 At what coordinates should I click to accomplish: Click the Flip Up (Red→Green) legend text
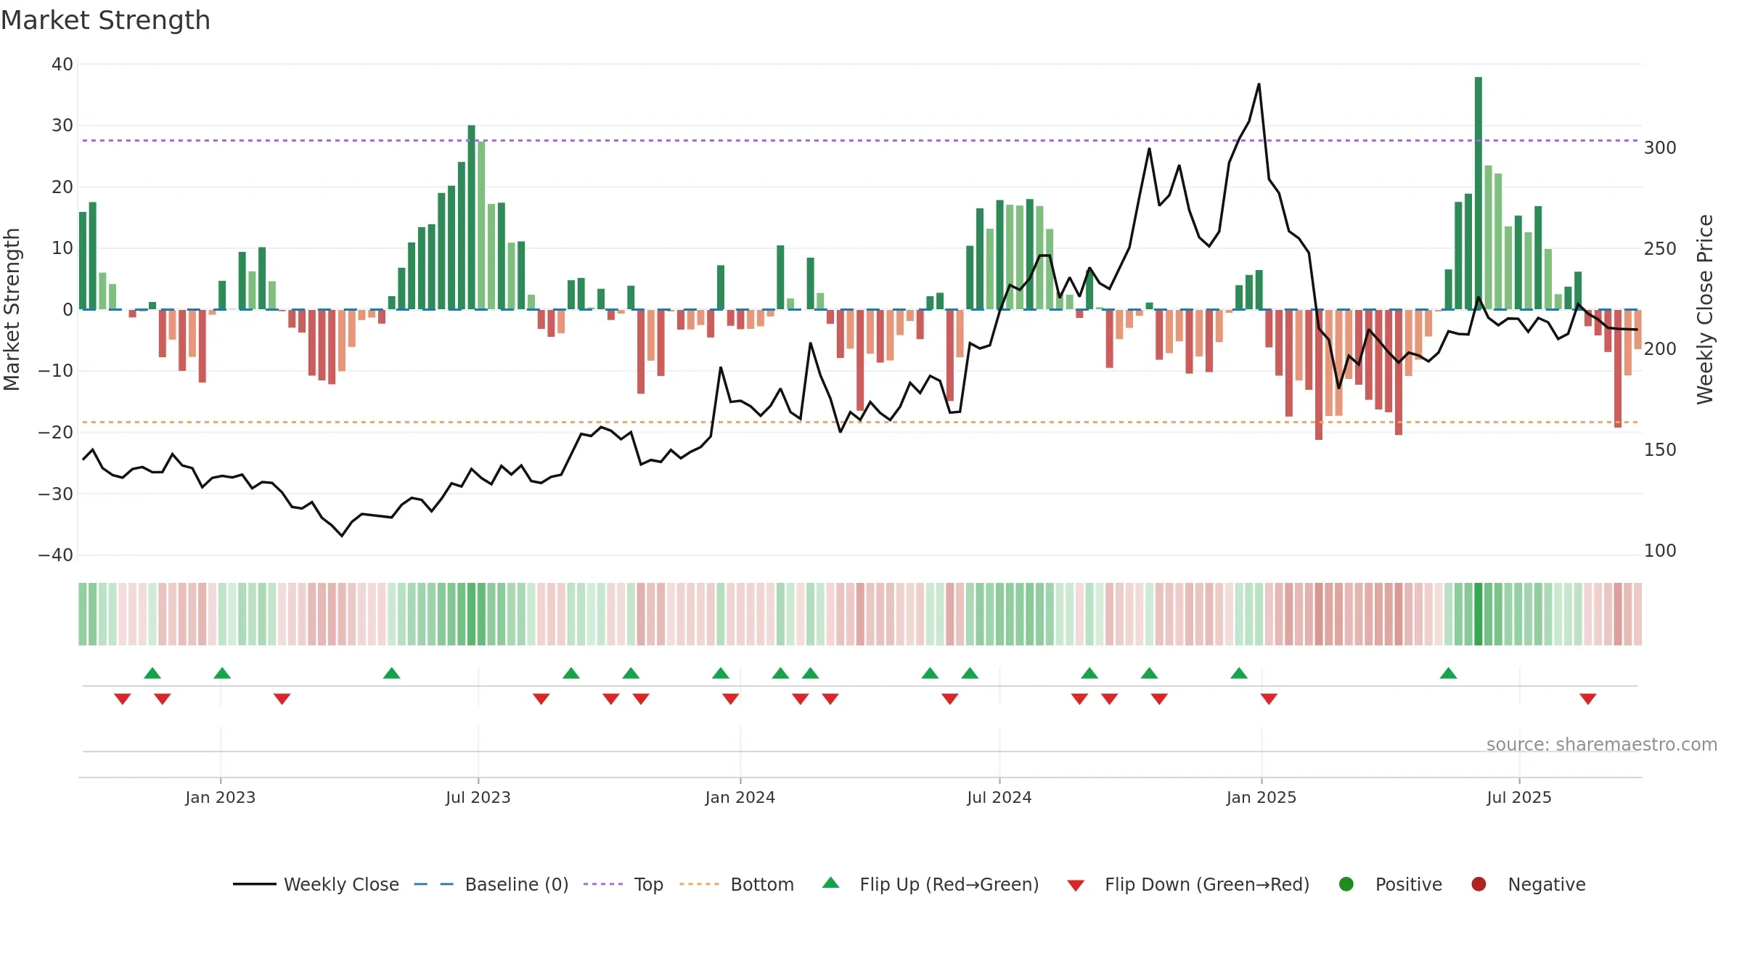click(949, 884)
